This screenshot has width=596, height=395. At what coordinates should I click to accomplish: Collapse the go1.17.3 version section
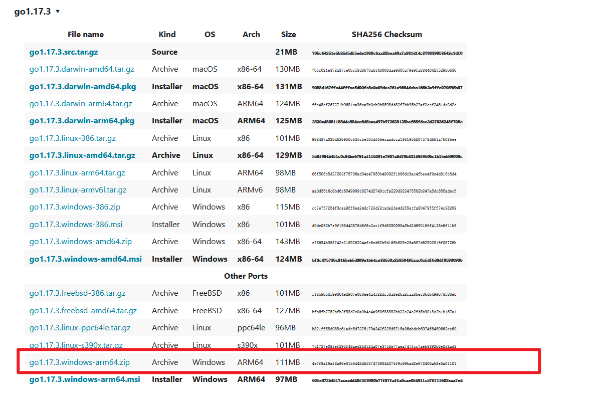(37, 12)
